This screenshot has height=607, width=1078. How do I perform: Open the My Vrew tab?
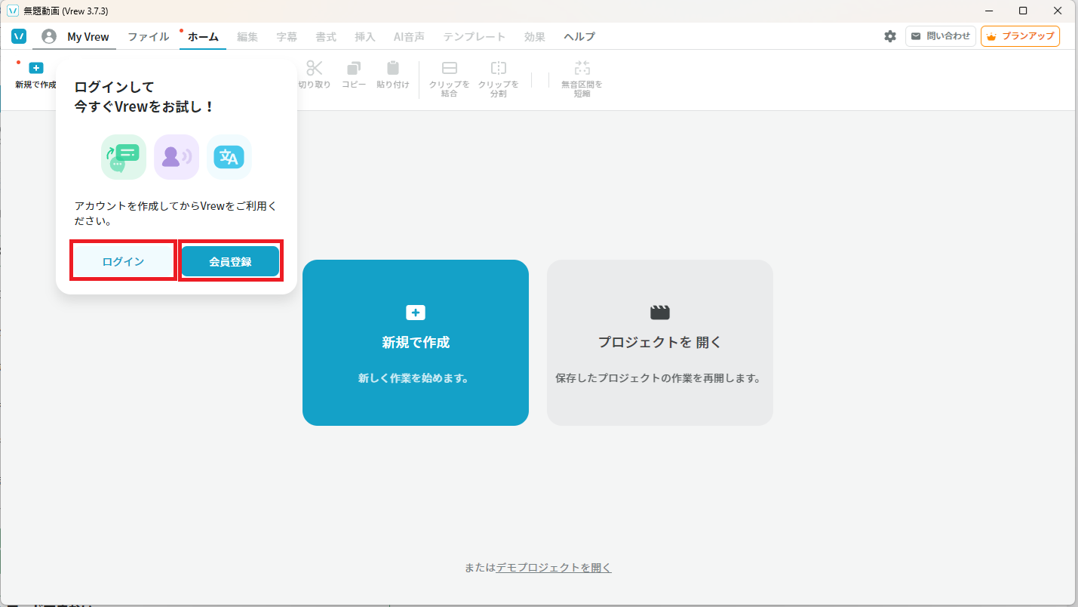coord(88,36)
